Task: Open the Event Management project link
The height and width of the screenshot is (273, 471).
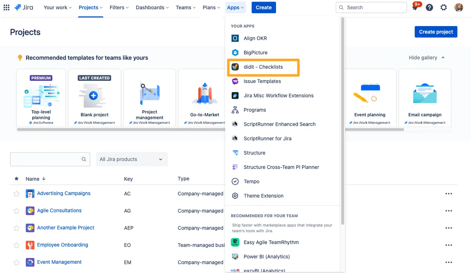Action: (59, 262)
